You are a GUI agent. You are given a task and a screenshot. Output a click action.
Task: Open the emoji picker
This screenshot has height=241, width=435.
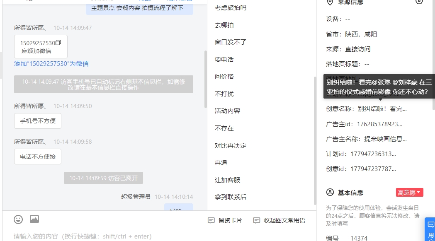pos(18,219)
